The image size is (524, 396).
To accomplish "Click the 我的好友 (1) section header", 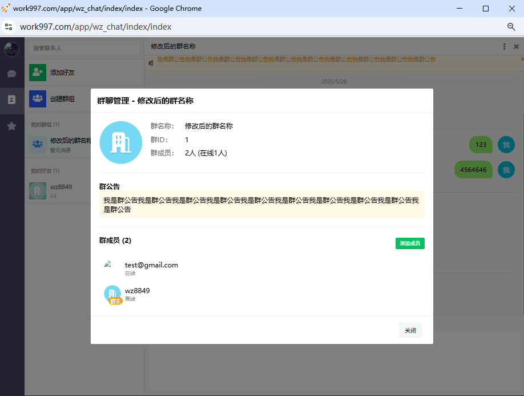I will pyautogui.click(x=45, y=171).
